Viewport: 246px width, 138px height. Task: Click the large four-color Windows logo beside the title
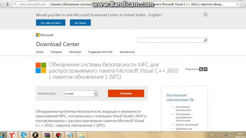coord(41,68)
